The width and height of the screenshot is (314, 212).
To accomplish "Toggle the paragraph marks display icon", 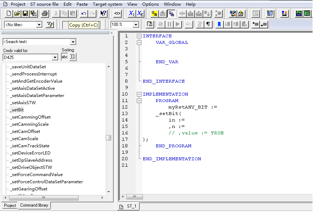I will point(208,24).
